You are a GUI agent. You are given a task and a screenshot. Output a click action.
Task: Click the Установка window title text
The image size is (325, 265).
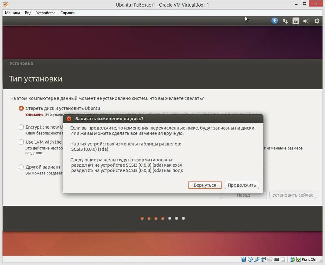coord(21,63)
